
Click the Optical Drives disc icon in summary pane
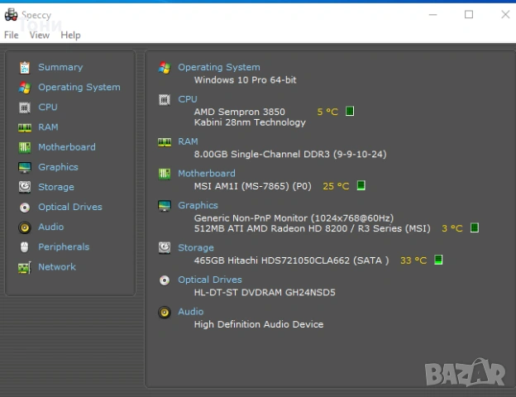[165, 280]
